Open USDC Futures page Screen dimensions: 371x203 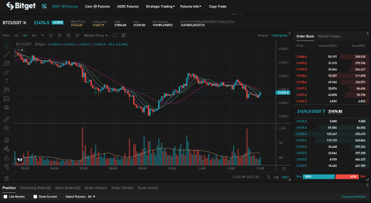(x=128, y=6)
